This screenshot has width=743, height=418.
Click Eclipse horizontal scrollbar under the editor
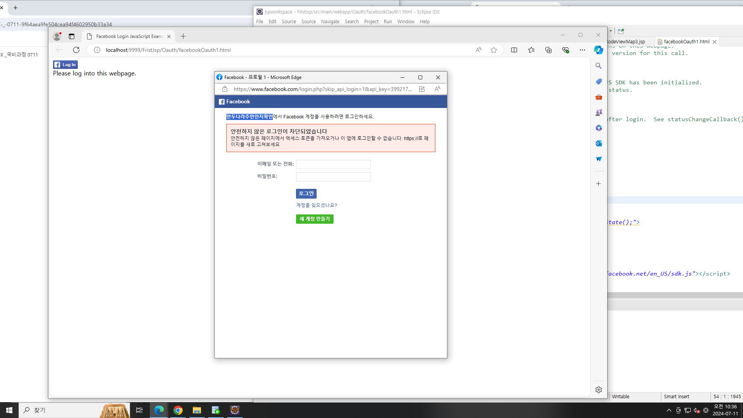675,295
